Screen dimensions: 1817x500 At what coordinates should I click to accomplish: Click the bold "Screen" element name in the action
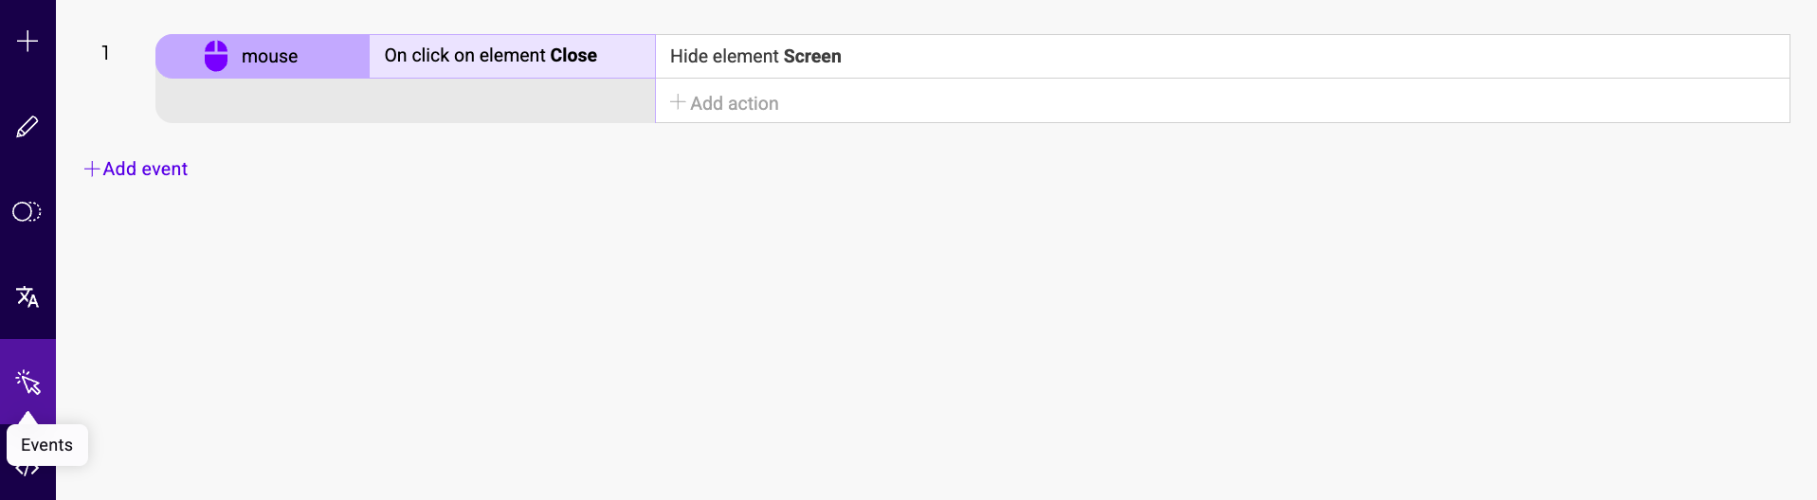(812, 57)
